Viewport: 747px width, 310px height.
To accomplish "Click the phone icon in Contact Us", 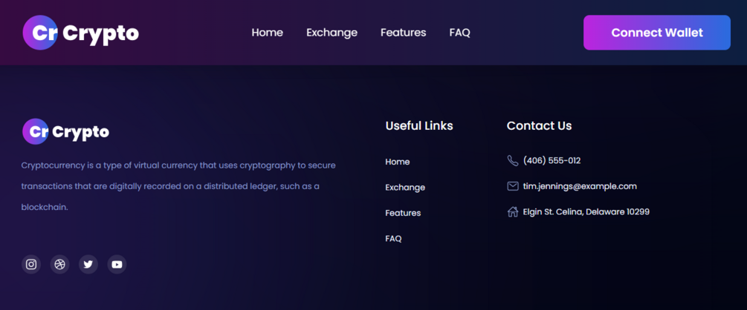I will point(512,161).
